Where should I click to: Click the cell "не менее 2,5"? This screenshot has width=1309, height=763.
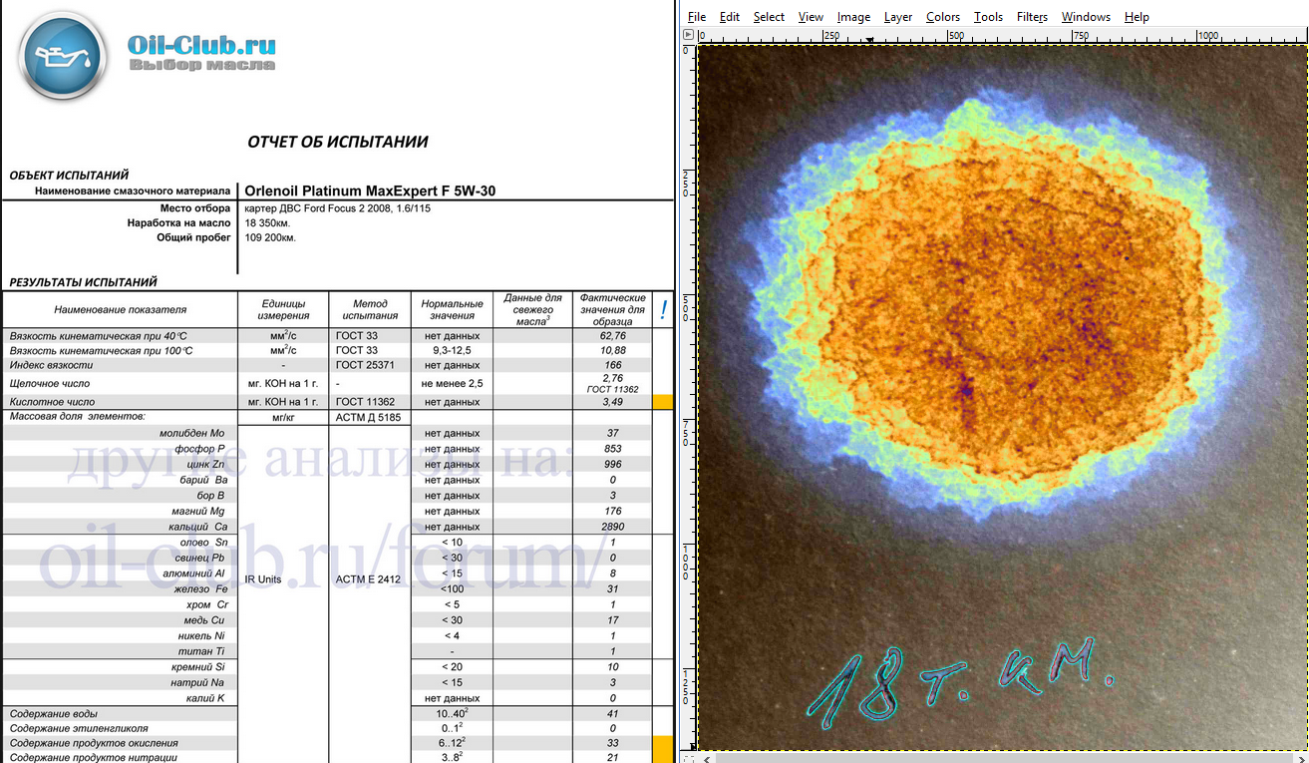[452, 383]
